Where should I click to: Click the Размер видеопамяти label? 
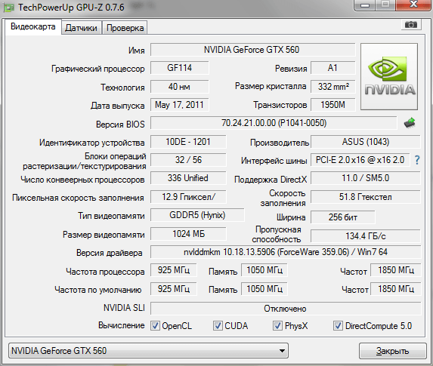click(x=104, y=235)
